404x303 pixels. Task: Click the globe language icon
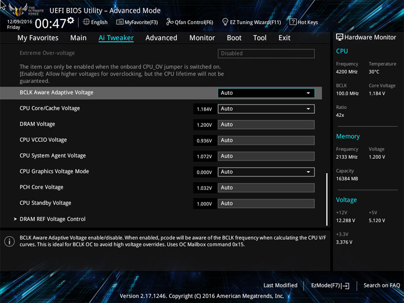86,22
